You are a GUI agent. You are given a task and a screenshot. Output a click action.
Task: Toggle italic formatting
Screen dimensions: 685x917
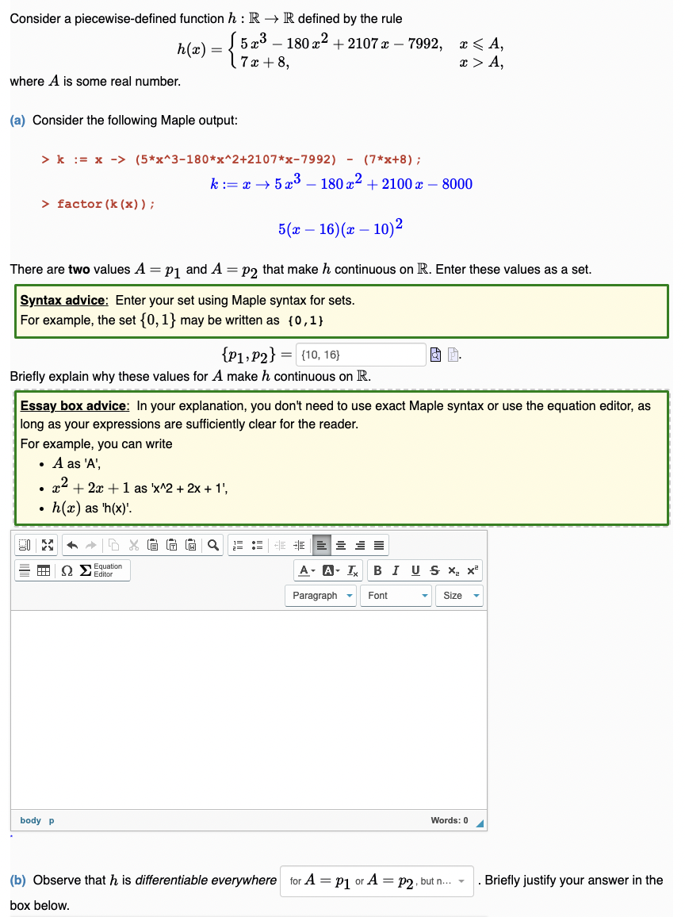(396, 570)
